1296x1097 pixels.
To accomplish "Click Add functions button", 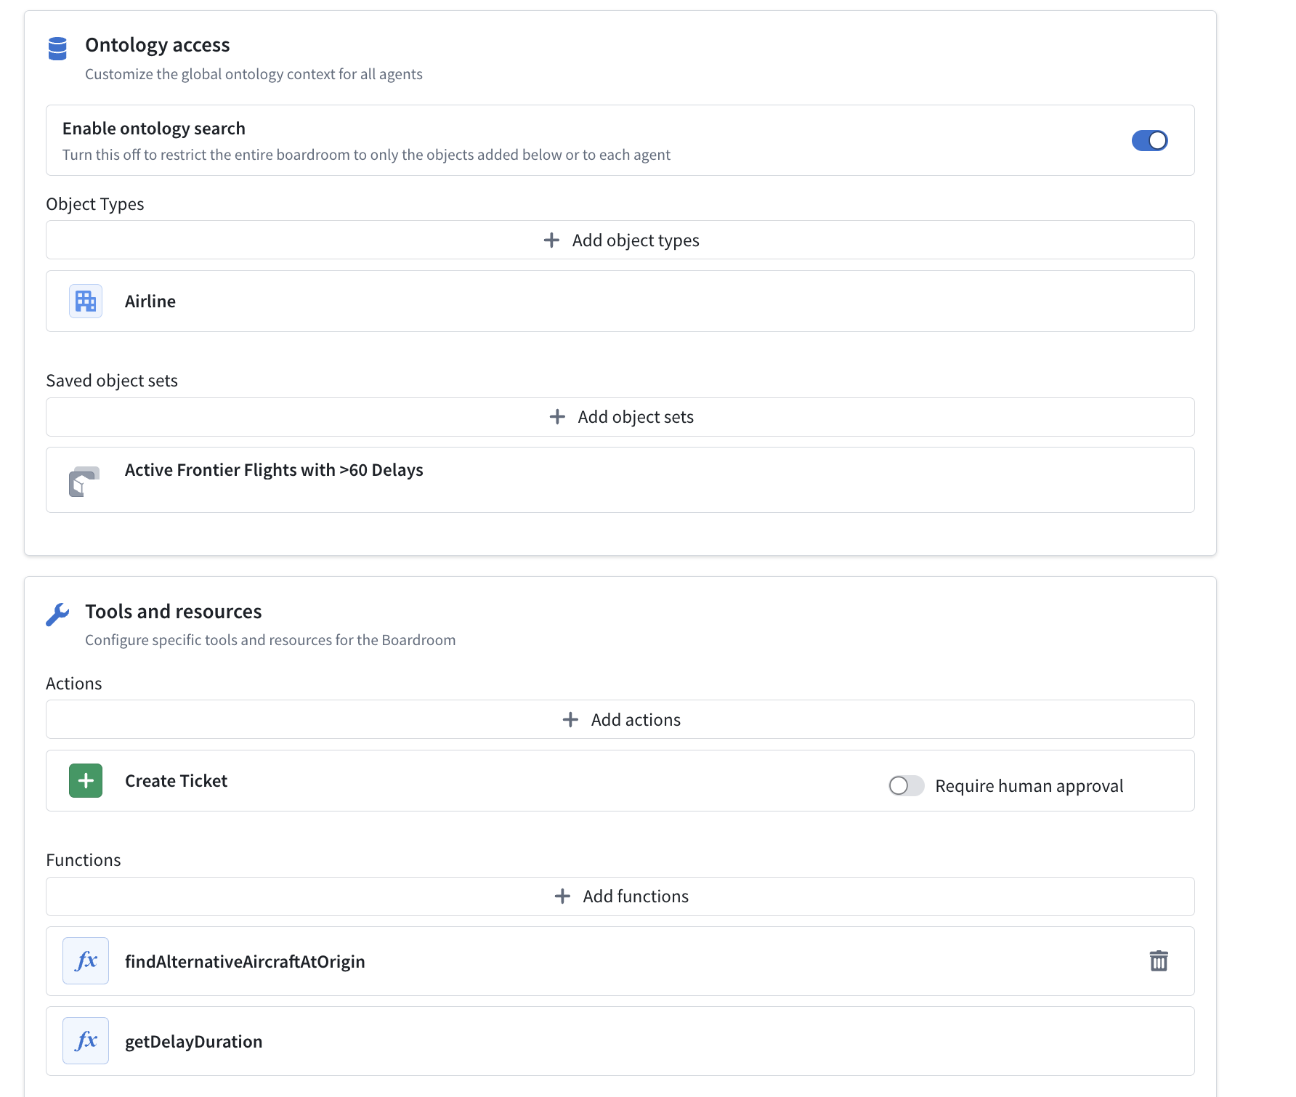I will tap(620, 896).
